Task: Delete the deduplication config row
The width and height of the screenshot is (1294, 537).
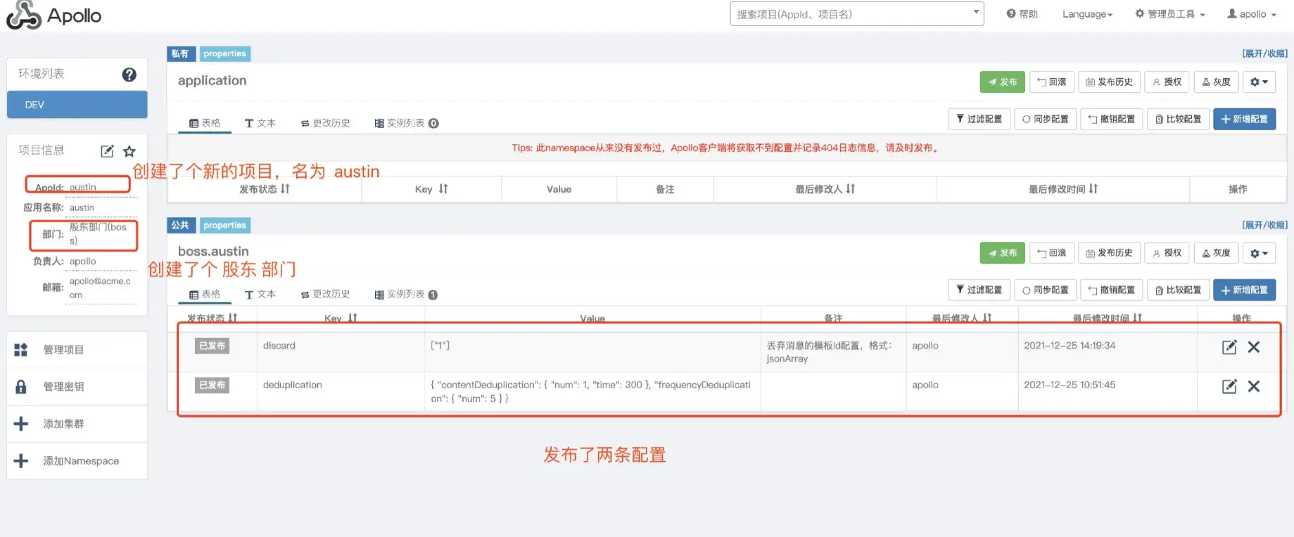Action: click(1254, 387)
